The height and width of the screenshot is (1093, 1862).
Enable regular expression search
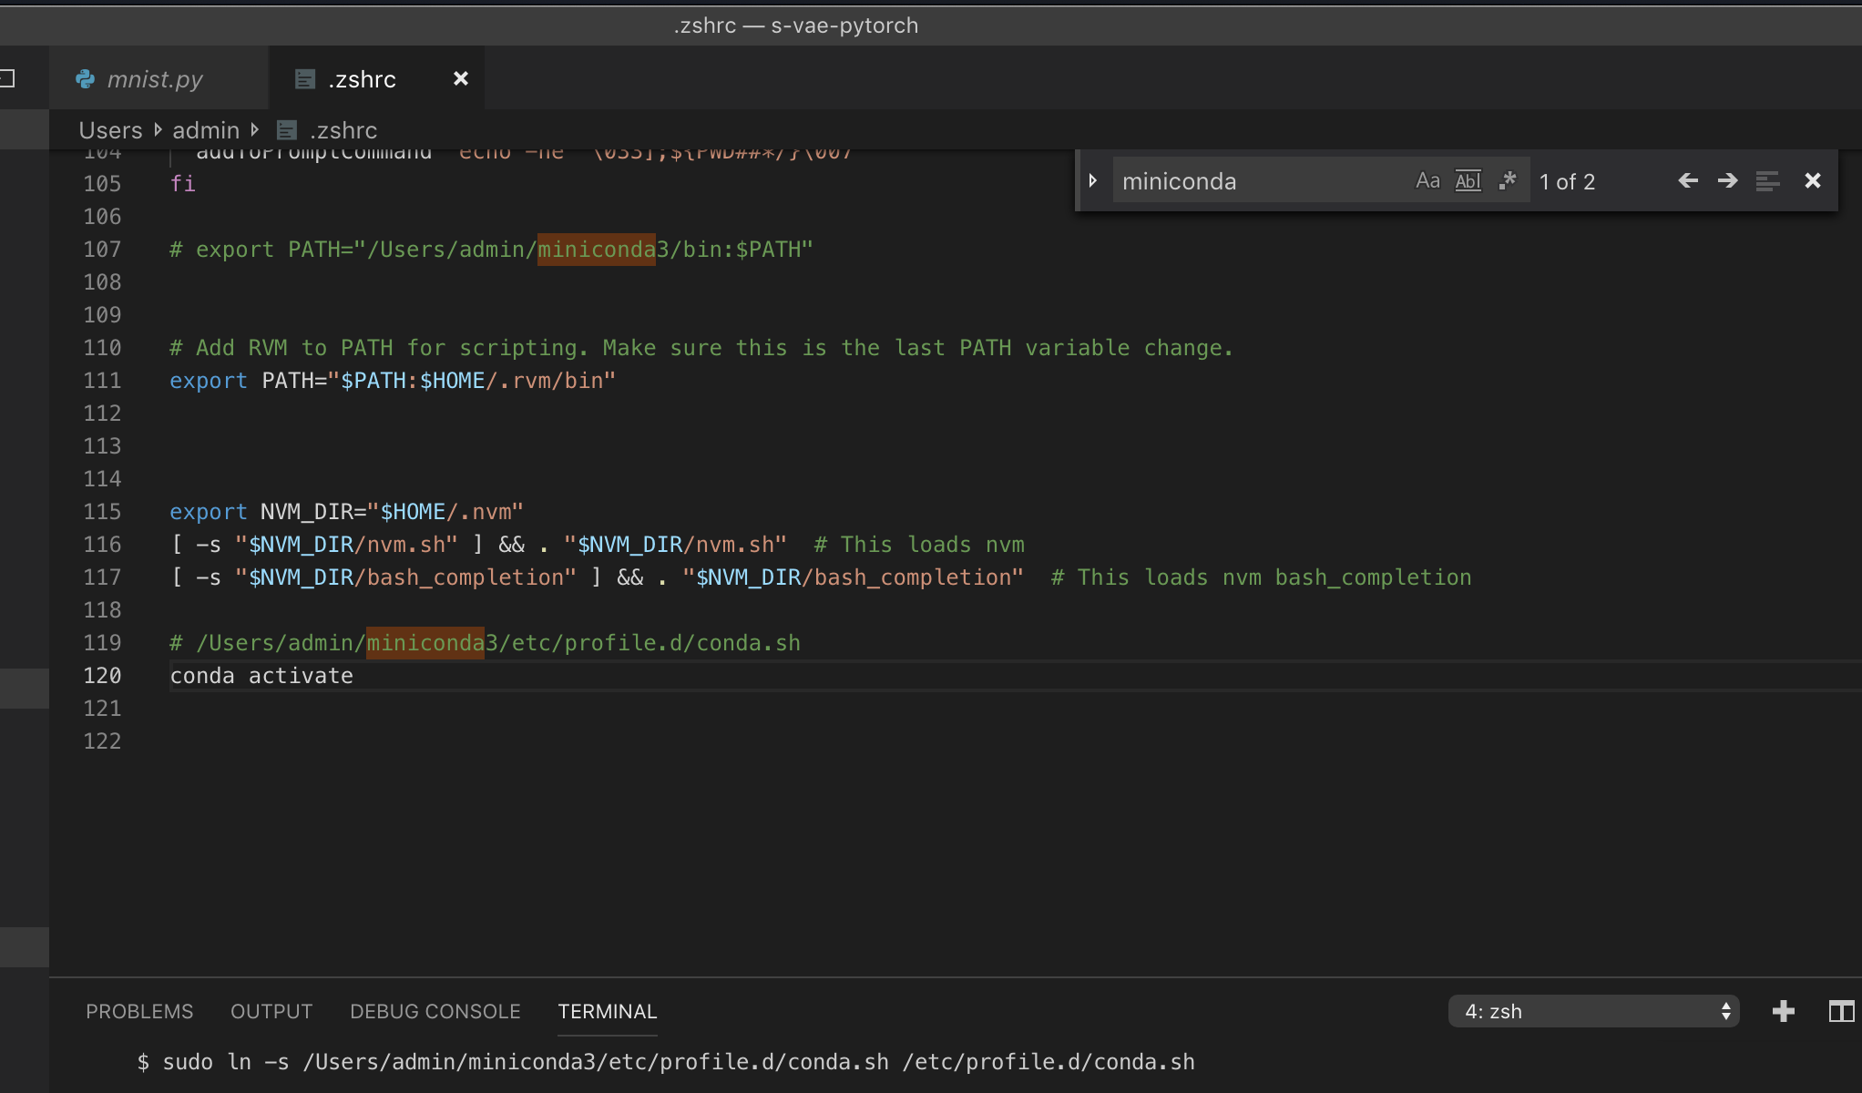(1509, 180)
